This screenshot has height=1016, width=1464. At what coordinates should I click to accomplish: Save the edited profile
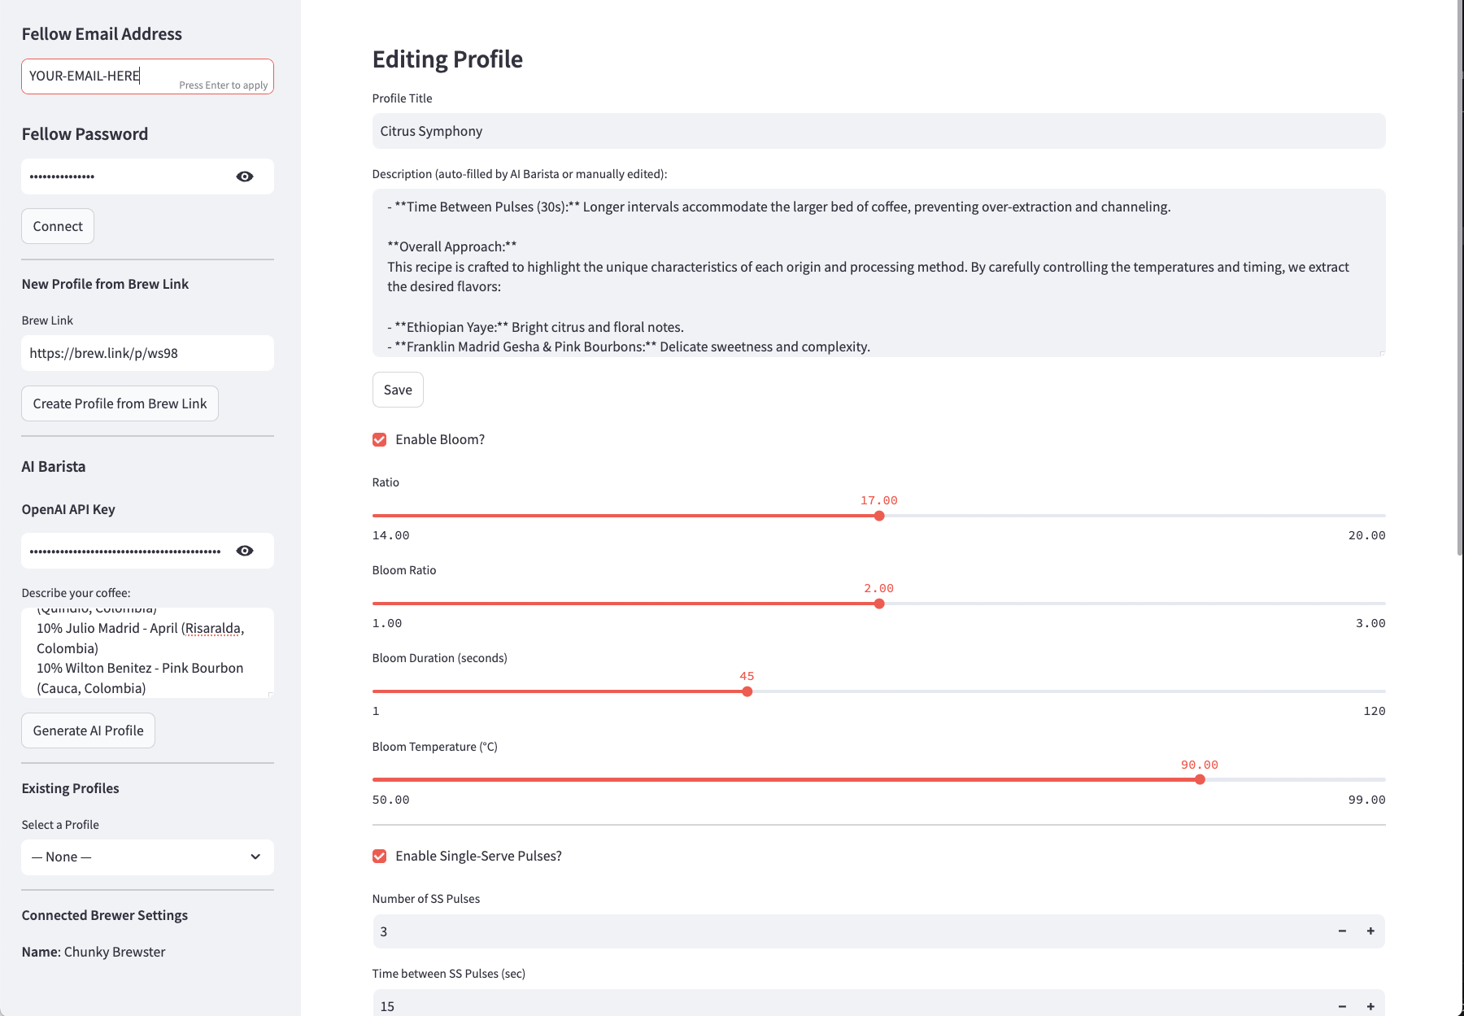[x=398, y=390]
